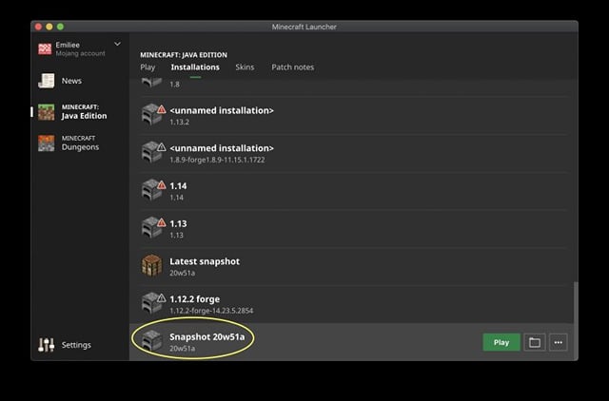
Task: Click the green Play button
Action: point(501,342)
